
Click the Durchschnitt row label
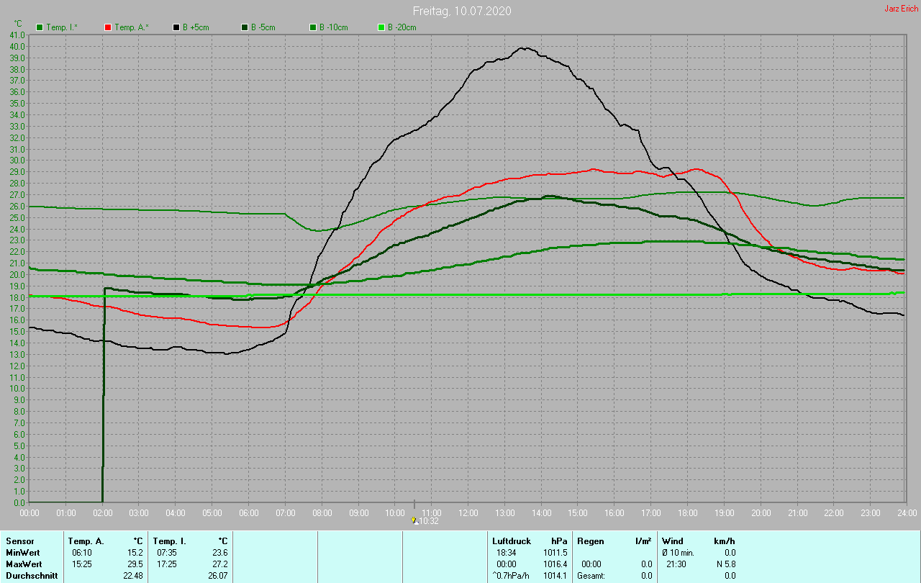pos(32,576)
